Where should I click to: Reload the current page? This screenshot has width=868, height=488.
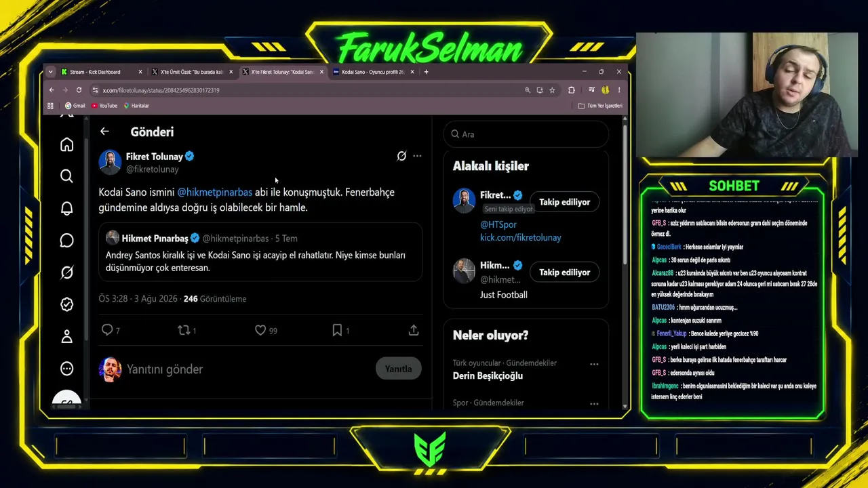79,89
